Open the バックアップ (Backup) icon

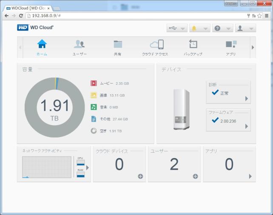[x=193, y=44]
